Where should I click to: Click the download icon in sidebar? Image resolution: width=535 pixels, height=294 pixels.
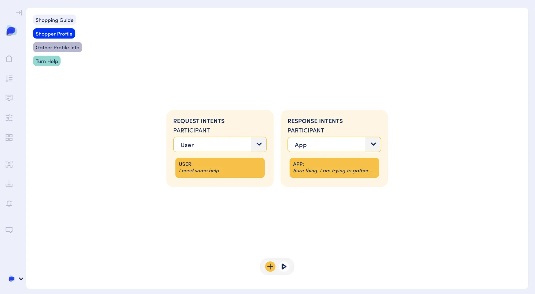coord(9,184)
